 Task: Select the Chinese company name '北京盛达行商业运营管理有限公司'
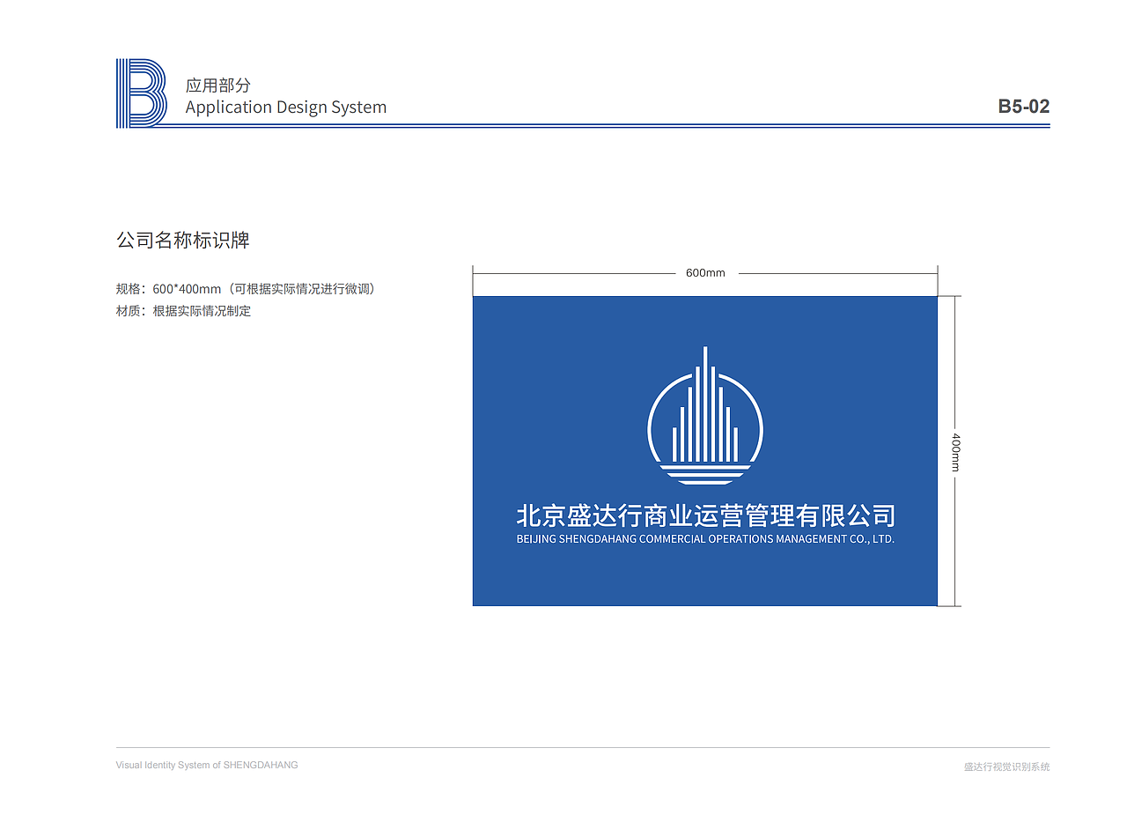[x=705, y=515]
